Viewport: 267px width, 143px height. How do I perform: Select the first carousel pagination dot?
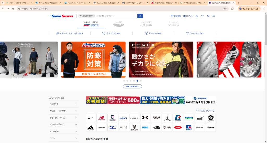[x=124, y=81]
